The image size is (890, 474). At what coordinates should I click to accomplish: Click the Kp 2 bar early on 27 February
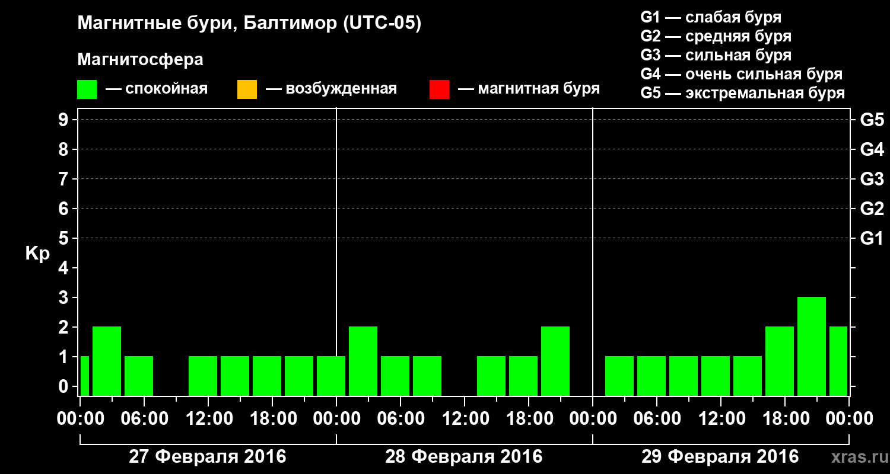[x=107, y=361]
